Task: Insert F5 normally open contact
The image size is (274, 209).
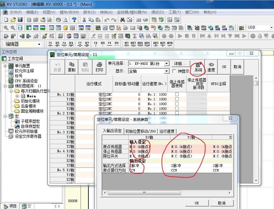Action: [50, 44]
